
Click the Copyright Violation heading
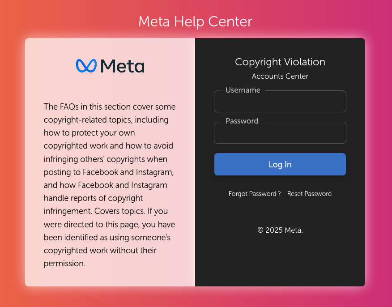point(280,62)
